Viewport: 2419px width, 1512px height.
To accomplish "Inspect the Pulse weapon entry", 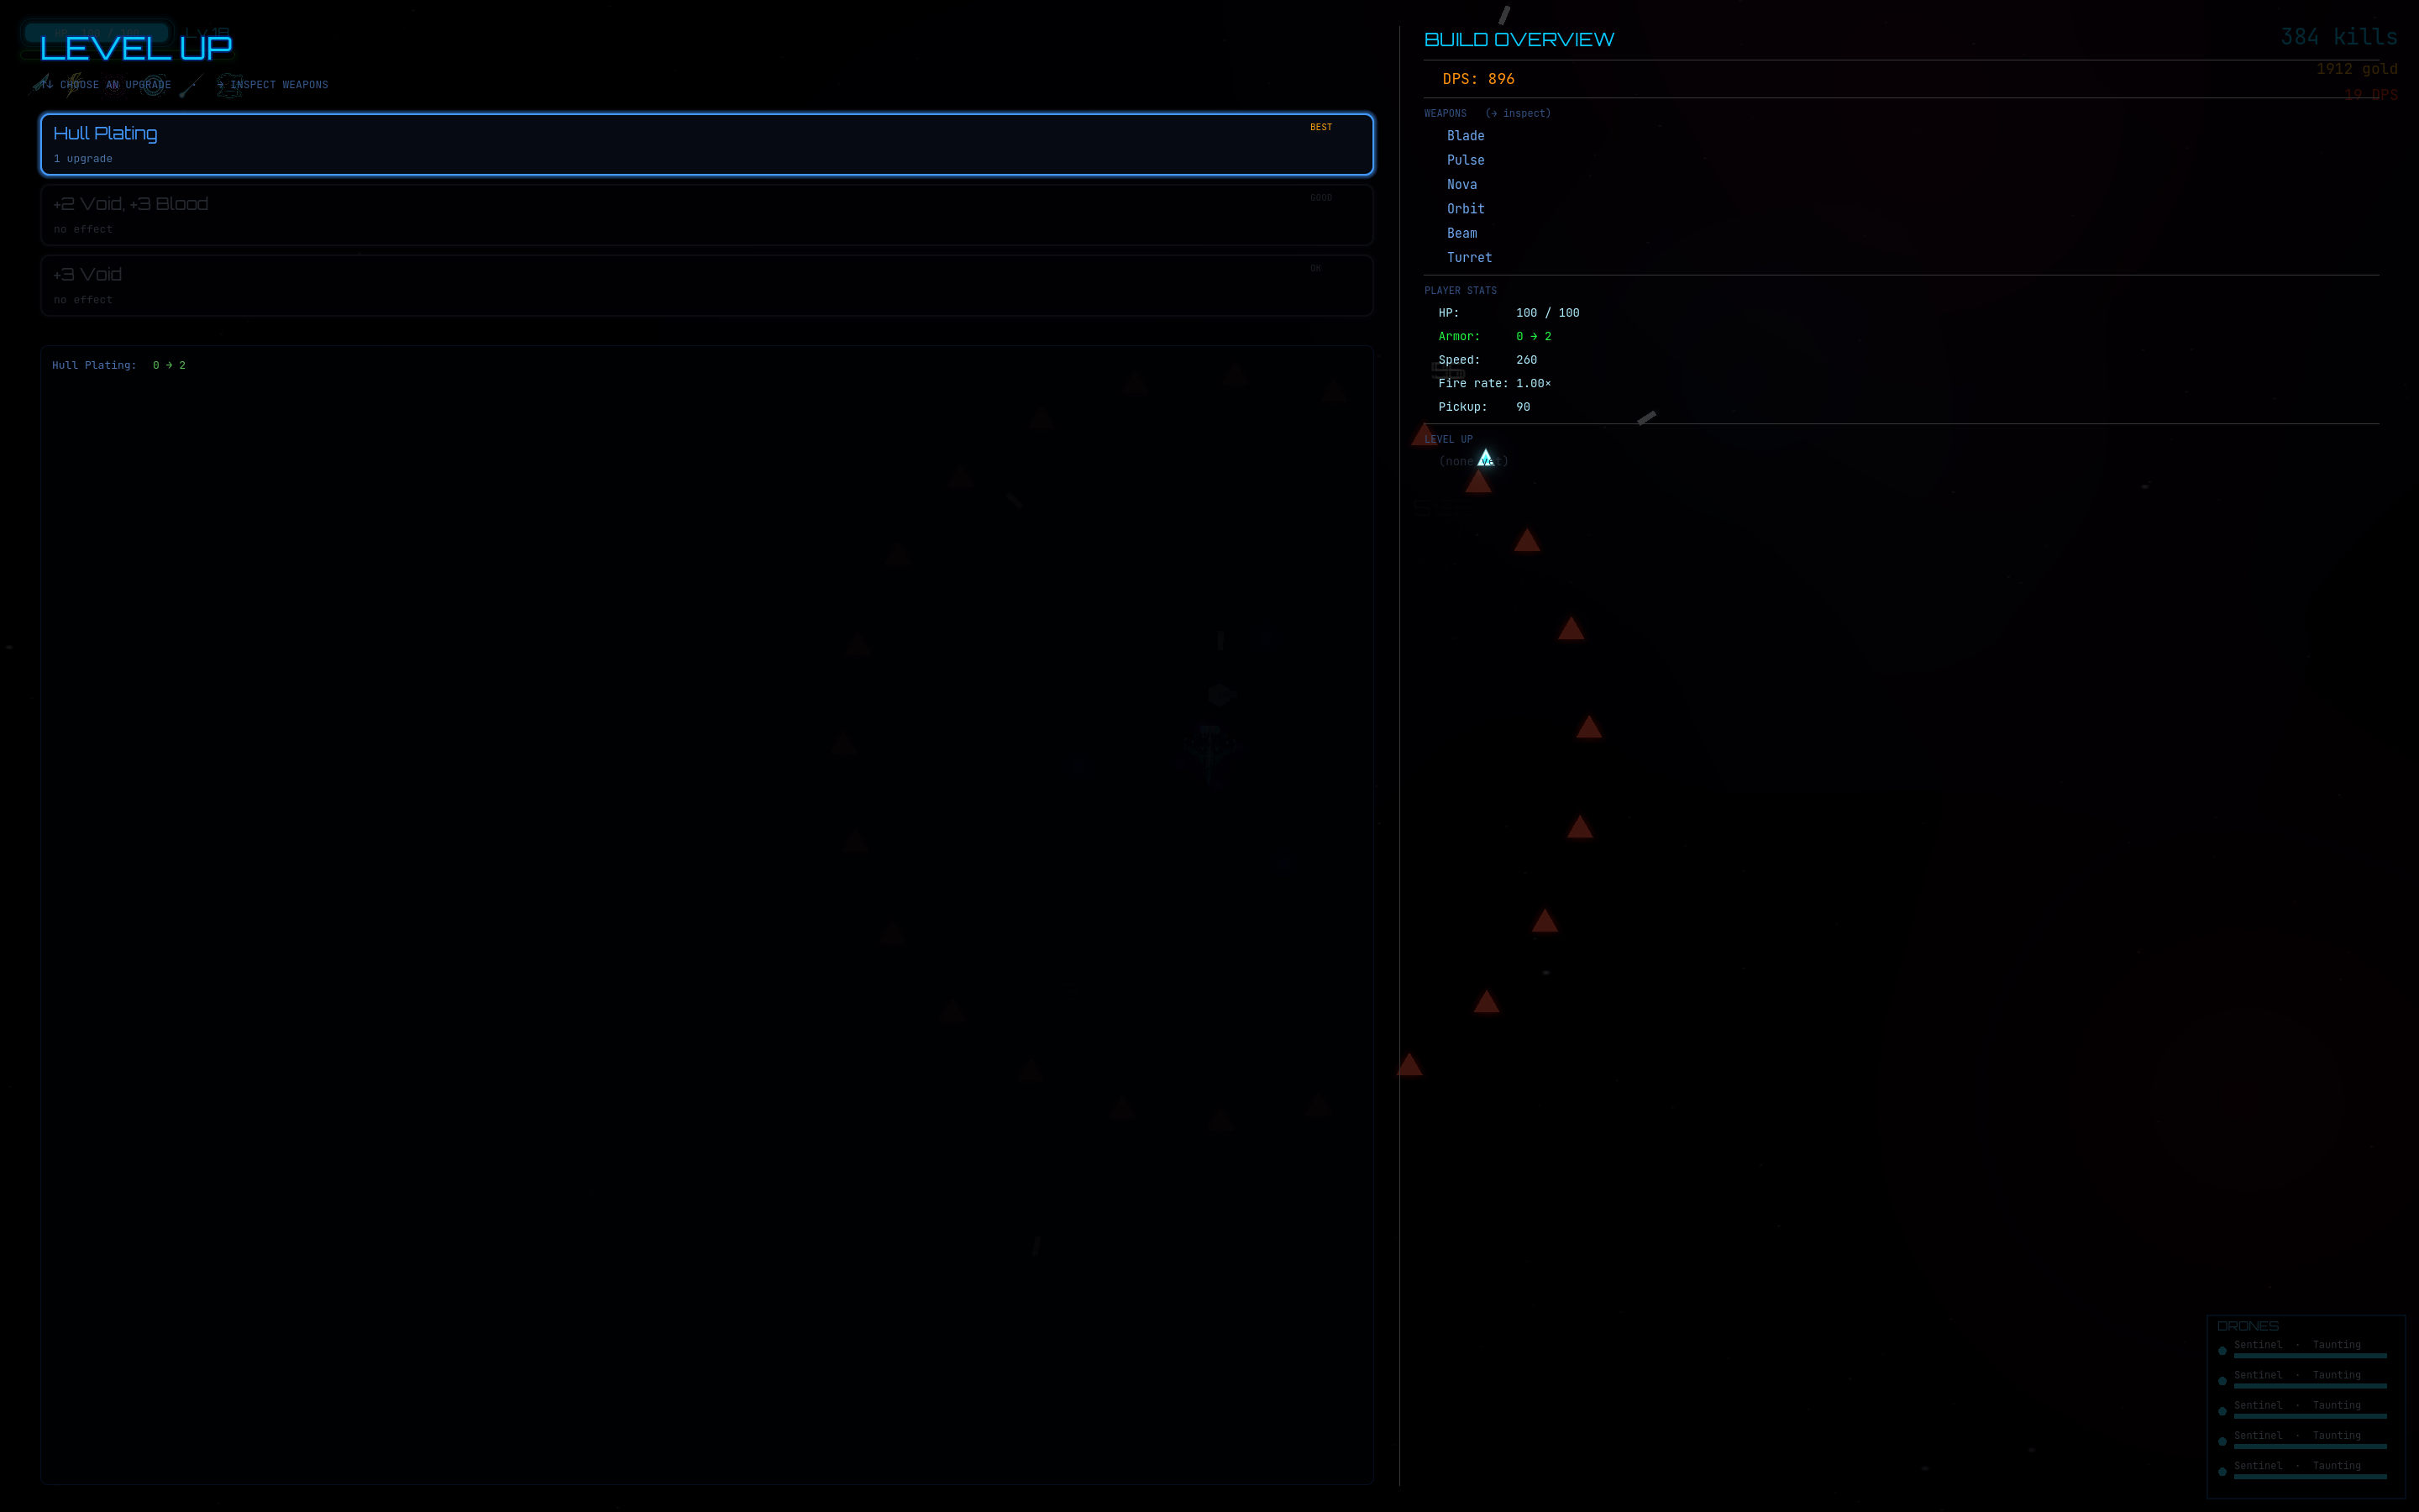I will point(1466,160).
